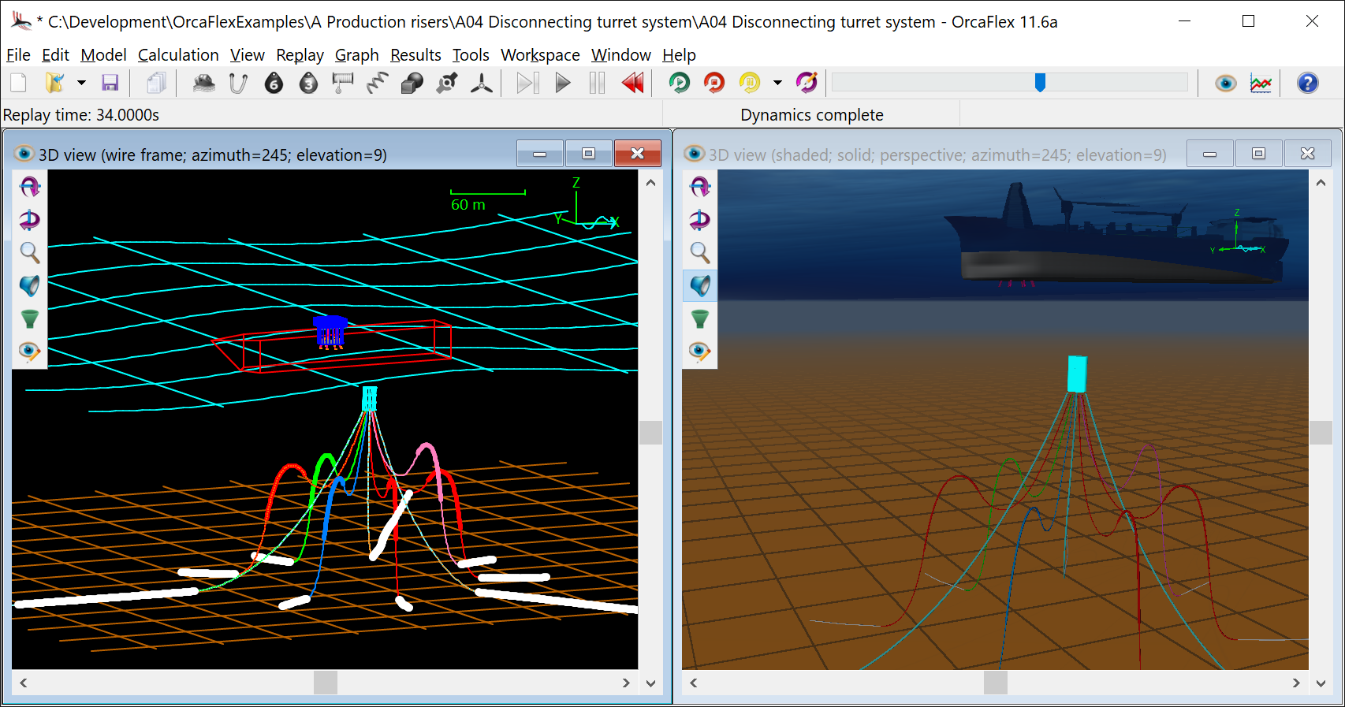Image resolution: width=1345 pixels, height=707 pixels.
Task: Start replay with the green circular icon
Action: 679,83
